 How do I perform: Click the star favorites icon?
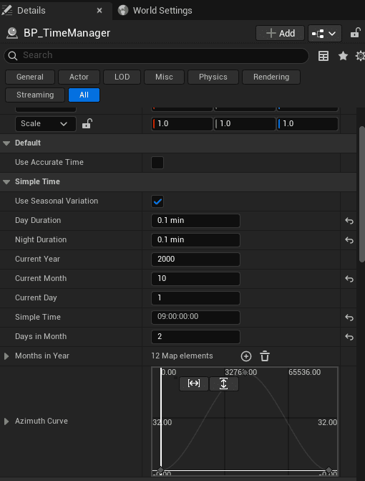(343, 56)
